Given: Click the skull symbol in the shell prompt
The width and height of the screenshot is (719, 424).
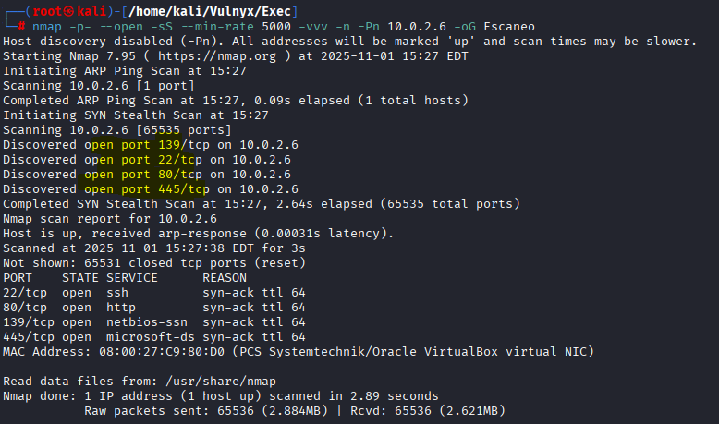Looking at the screenshot, I should (x=40, y=11).
